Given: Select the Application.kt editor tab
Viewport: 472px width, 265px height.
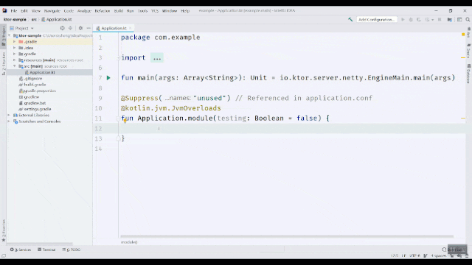Looking at the screenshot, I should click(114, 28).
